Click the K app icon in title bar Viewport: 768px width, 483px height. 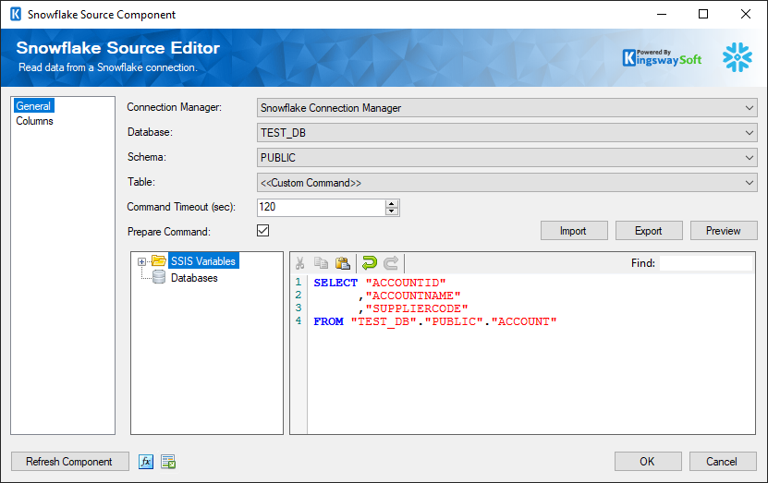pos(16,14)
